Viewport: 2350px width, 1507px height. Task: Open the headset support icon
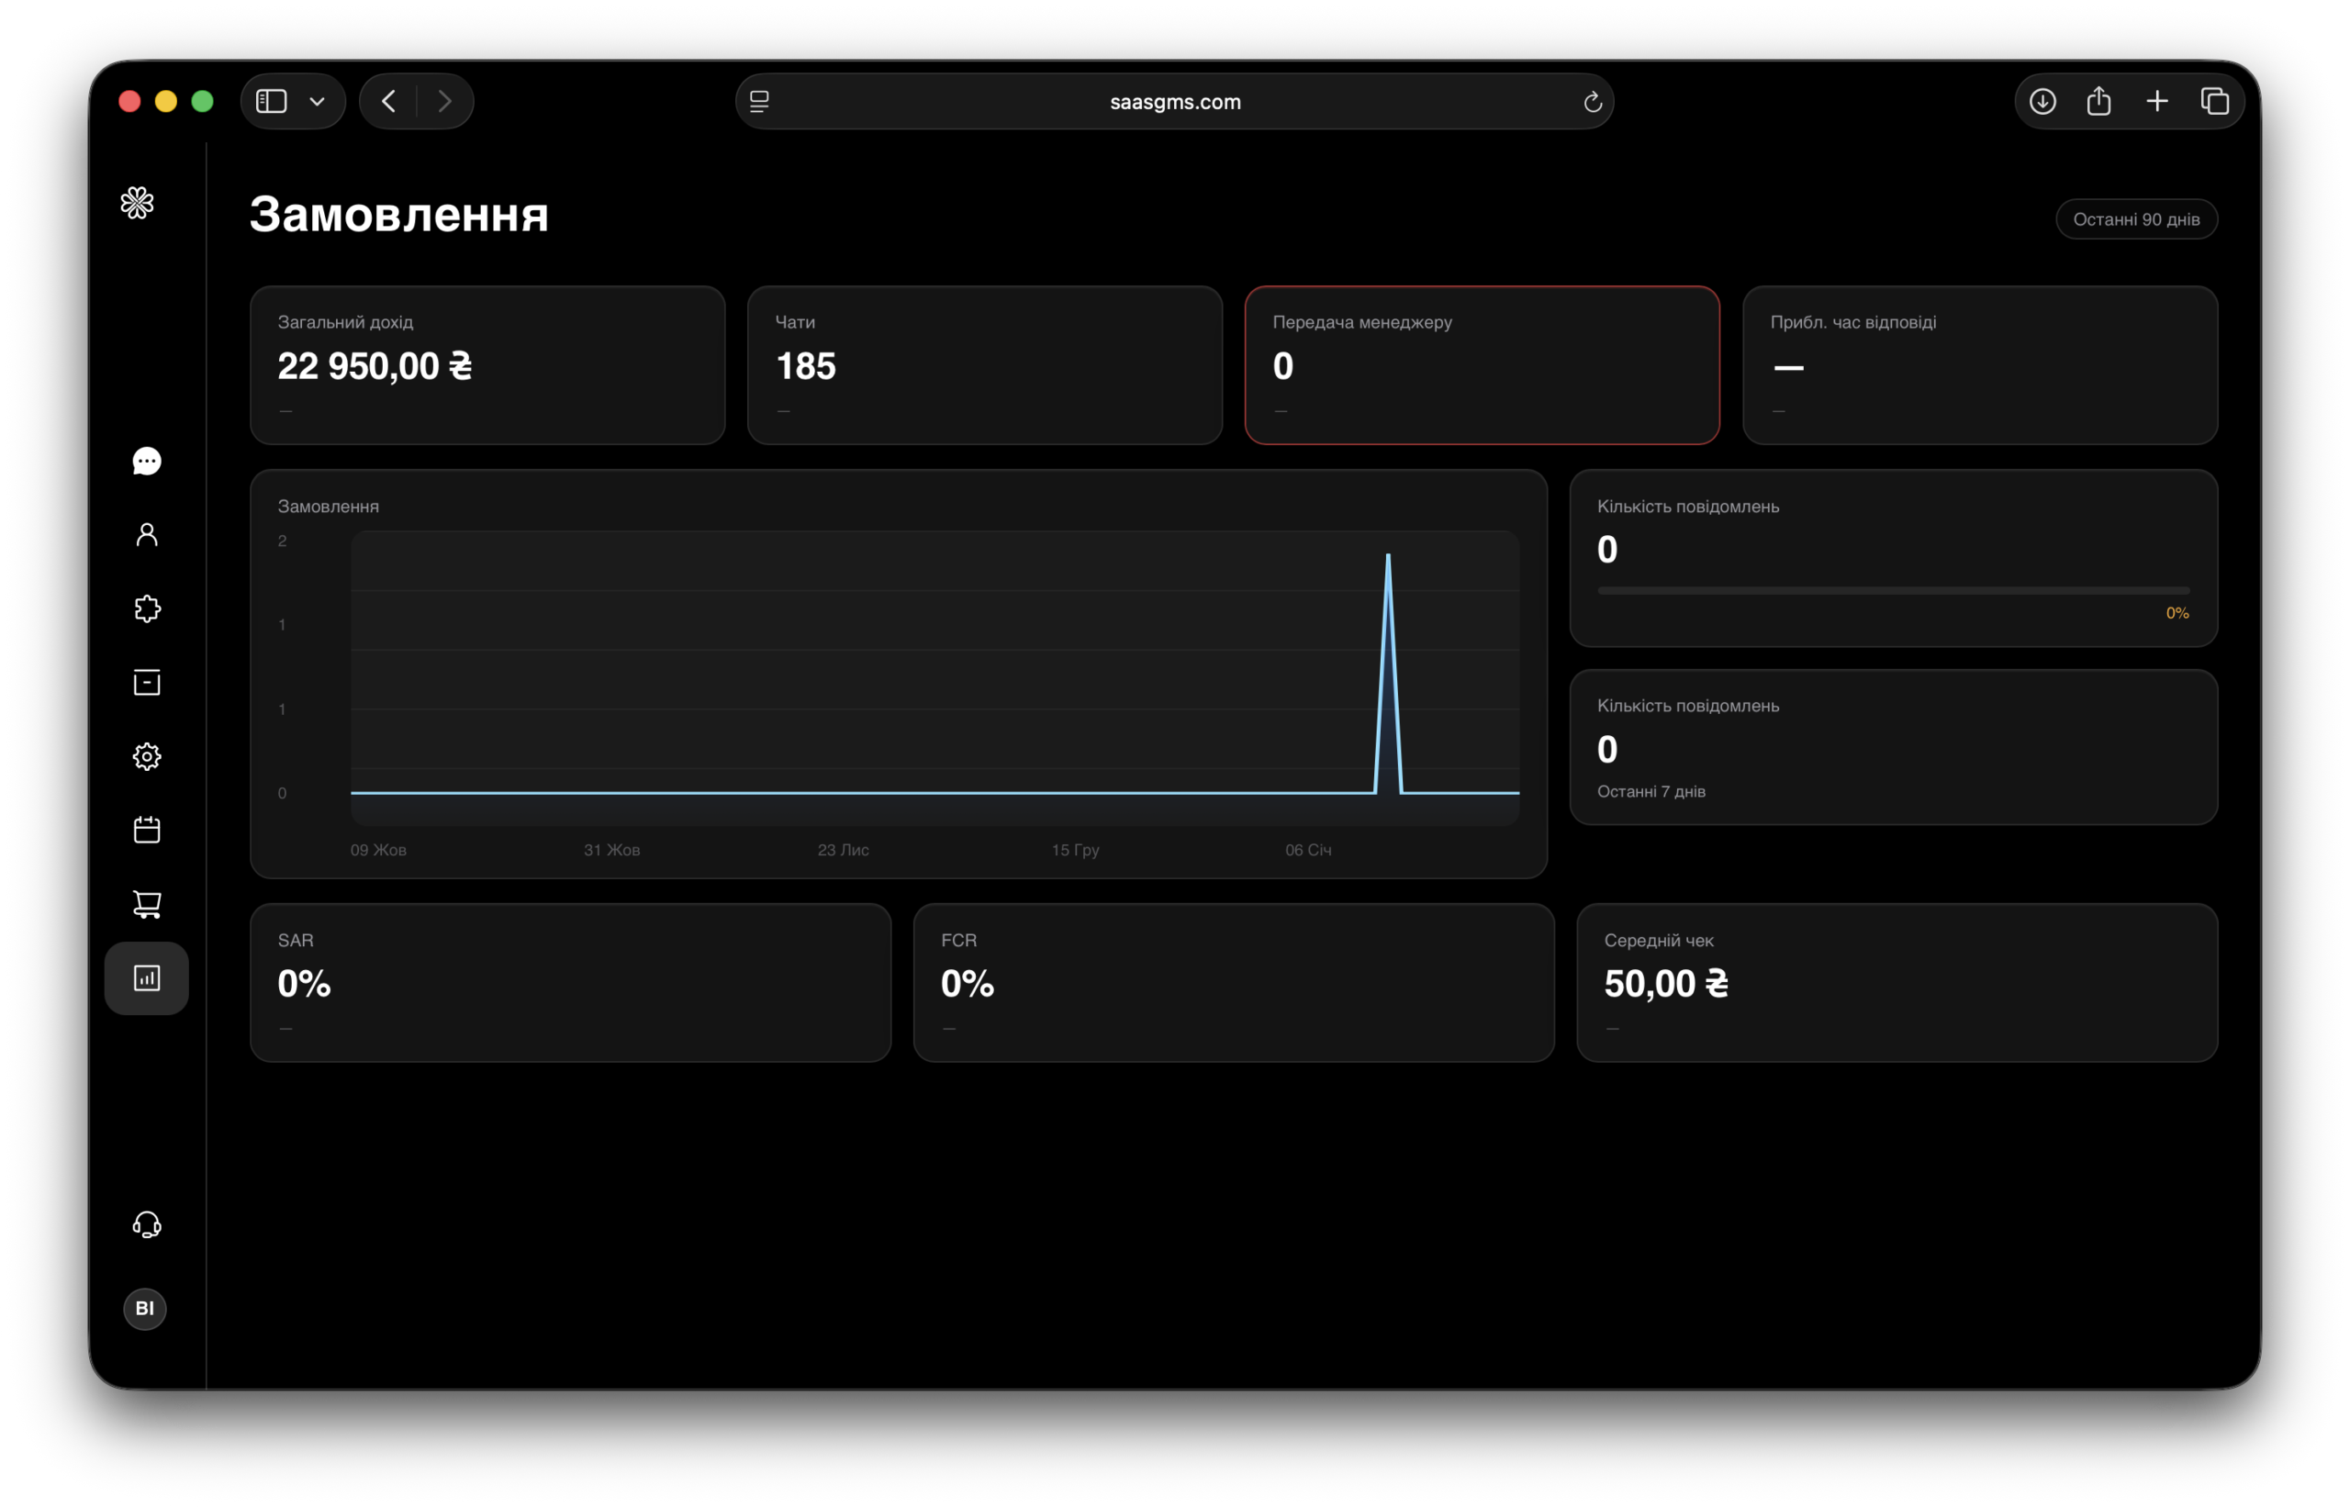(147, 1224)
